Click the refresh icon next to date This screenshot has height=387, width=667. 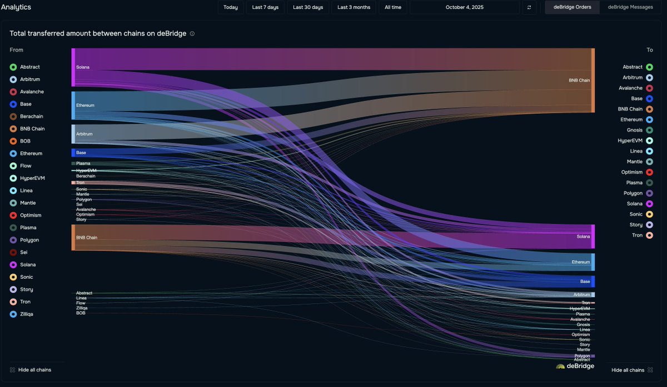click(529, 7)
